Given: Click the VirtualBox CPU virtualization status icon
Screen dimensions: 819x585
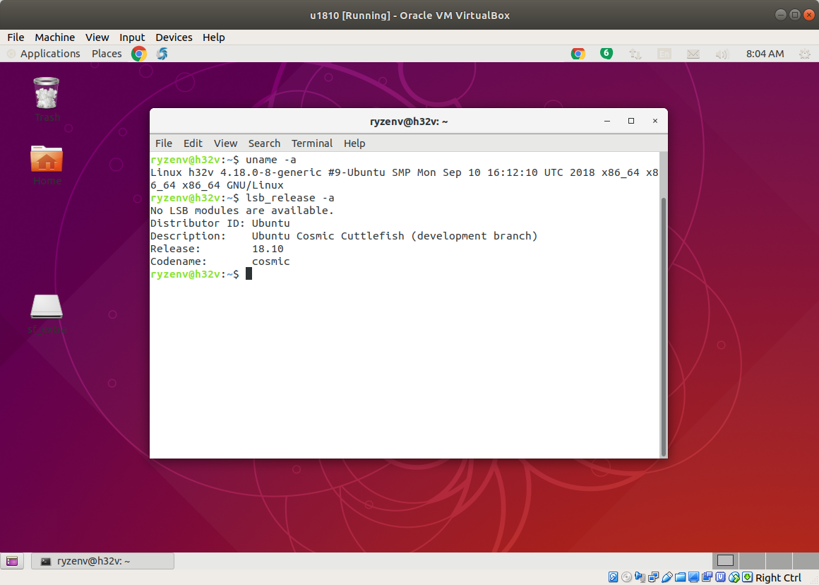Looking at the screenshot, I should [721, 577].
